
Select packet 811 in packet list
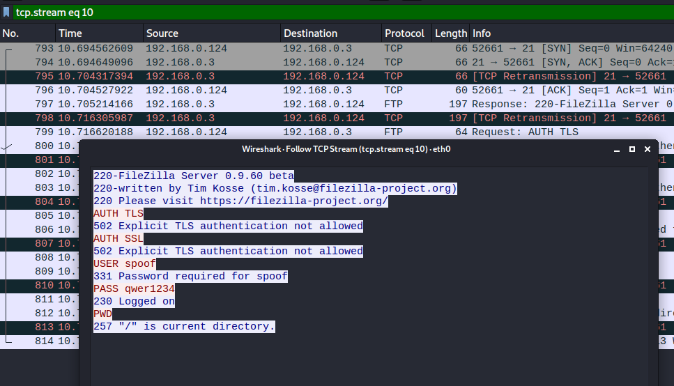40,299
